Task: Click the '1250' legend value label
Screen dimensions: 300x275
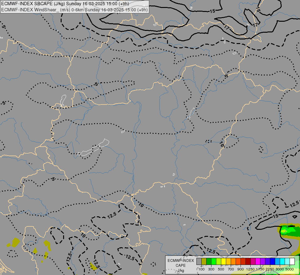Action: [x=250, y=269]
